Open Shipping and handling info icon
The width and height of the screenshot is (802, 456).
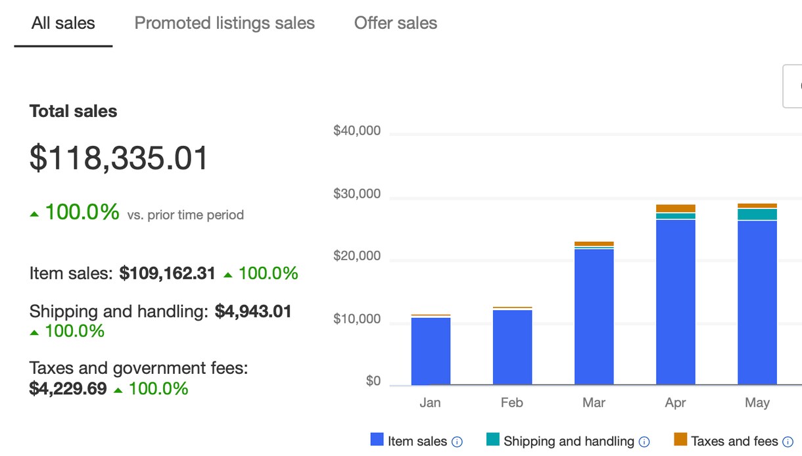[x=644, y=442]
